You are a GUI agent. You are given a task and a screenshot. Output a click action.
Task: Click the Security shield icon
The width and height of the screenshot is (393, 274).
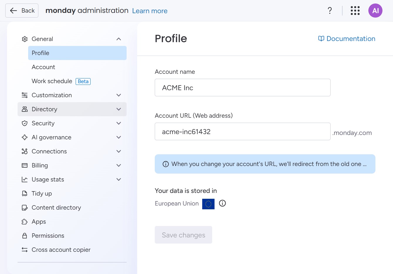[25, 123]
